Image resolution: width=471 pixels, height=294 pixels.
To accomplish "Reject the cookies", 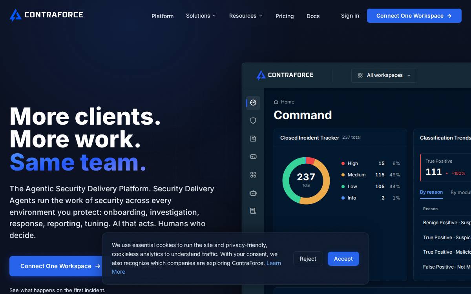I will coord(308,259).
